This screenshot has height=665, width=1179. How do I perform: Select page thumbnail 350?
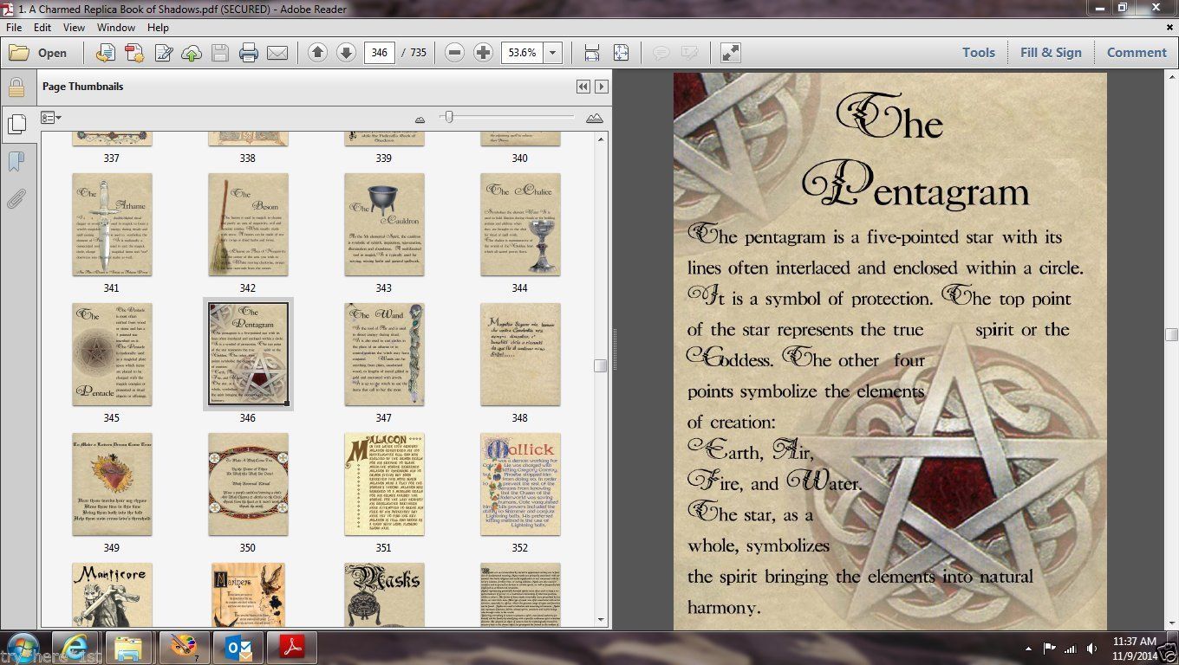248,484
